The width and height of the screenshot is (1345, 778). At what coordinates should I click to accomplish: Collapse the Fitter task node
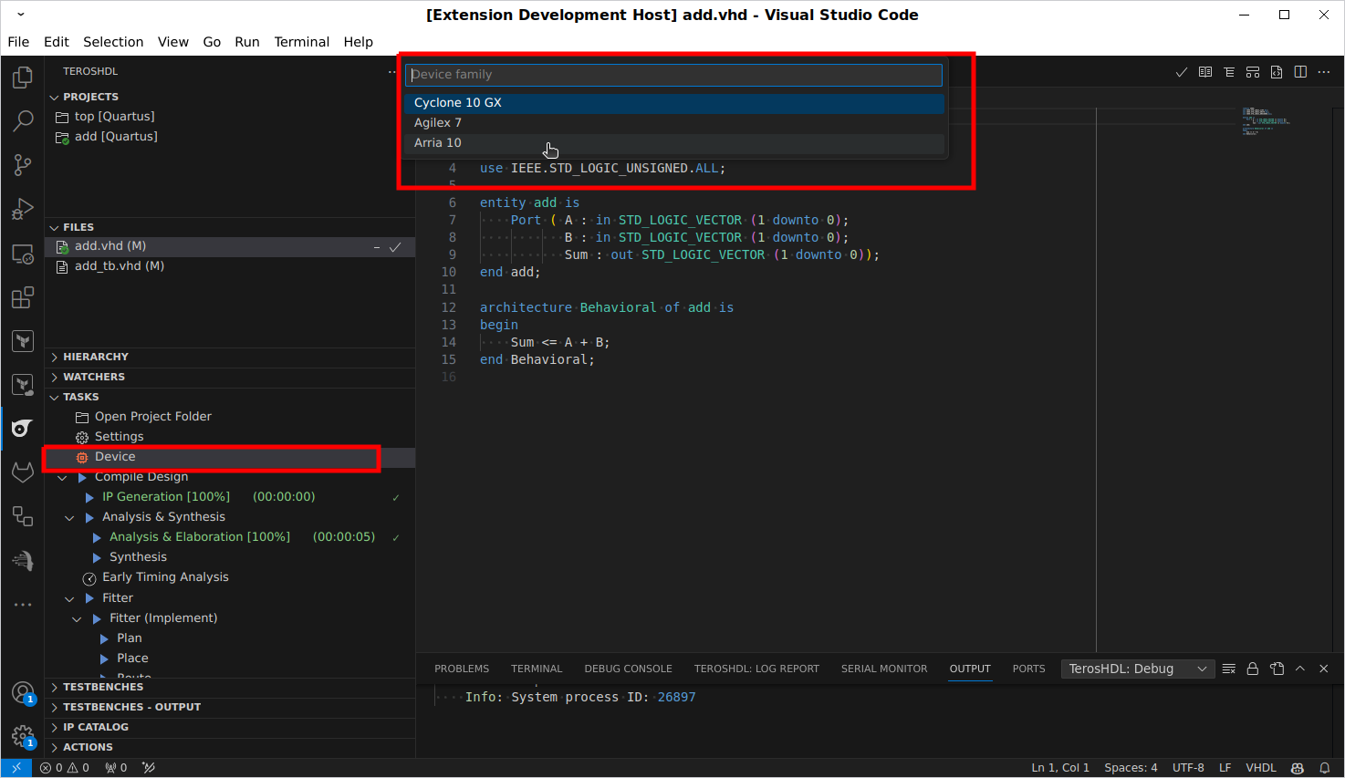[x=69, y=598]
